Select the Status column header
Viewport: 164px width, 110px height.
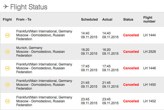point(128,20)
